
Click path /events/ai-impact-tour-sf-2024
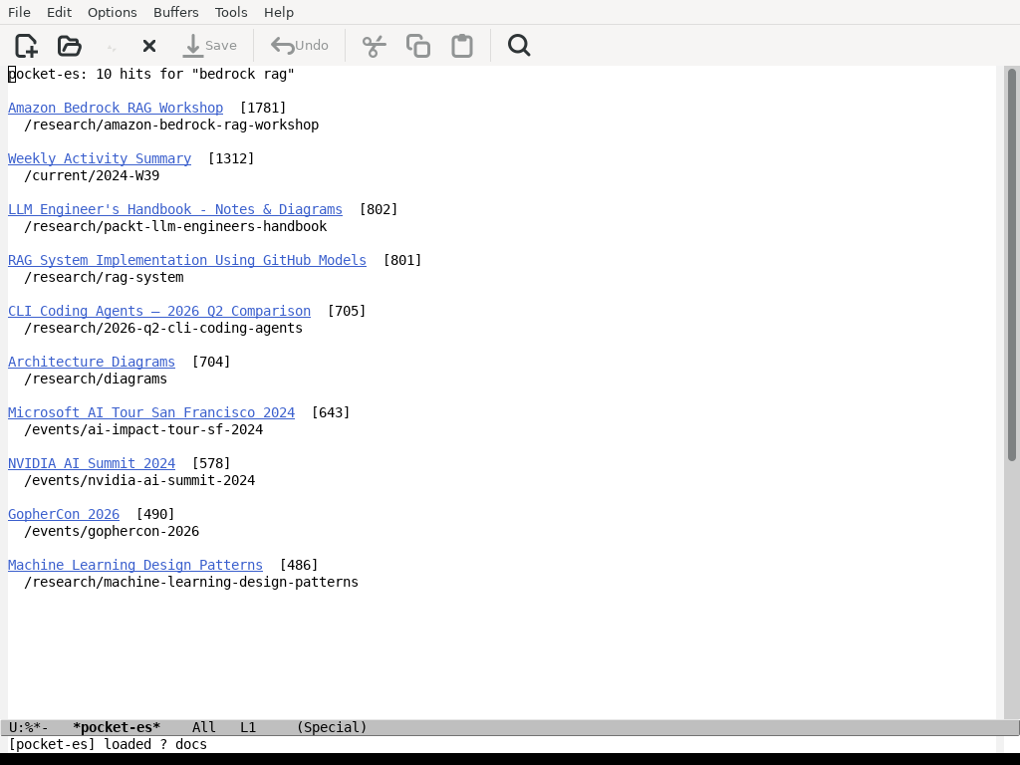[x=143, y=428]
